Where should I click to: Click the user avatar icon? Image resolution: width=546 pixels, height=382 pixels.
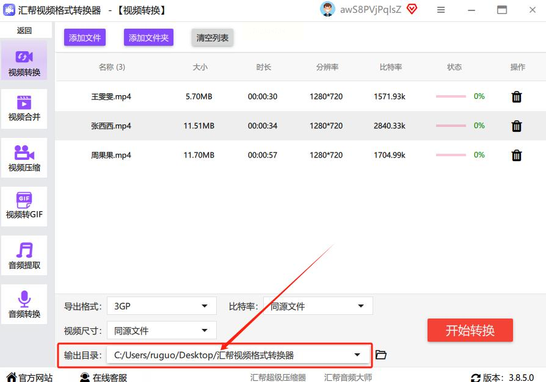327,9
